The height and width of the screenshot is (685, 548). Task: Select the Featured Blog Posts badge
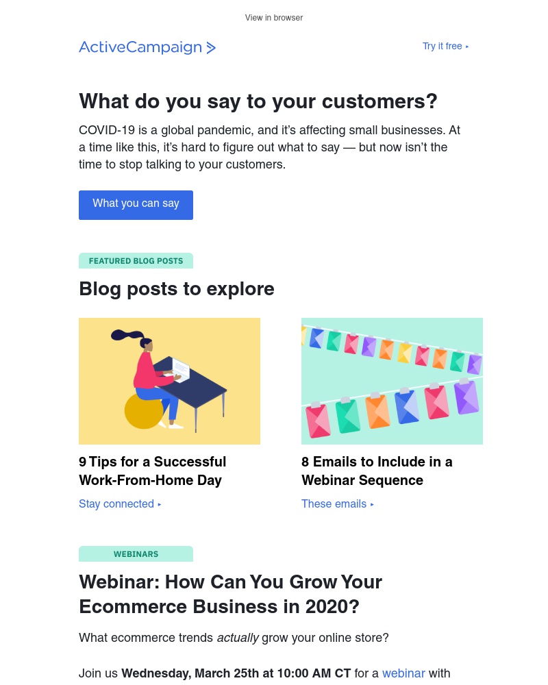pyautogui.click(x=136, y=261)
